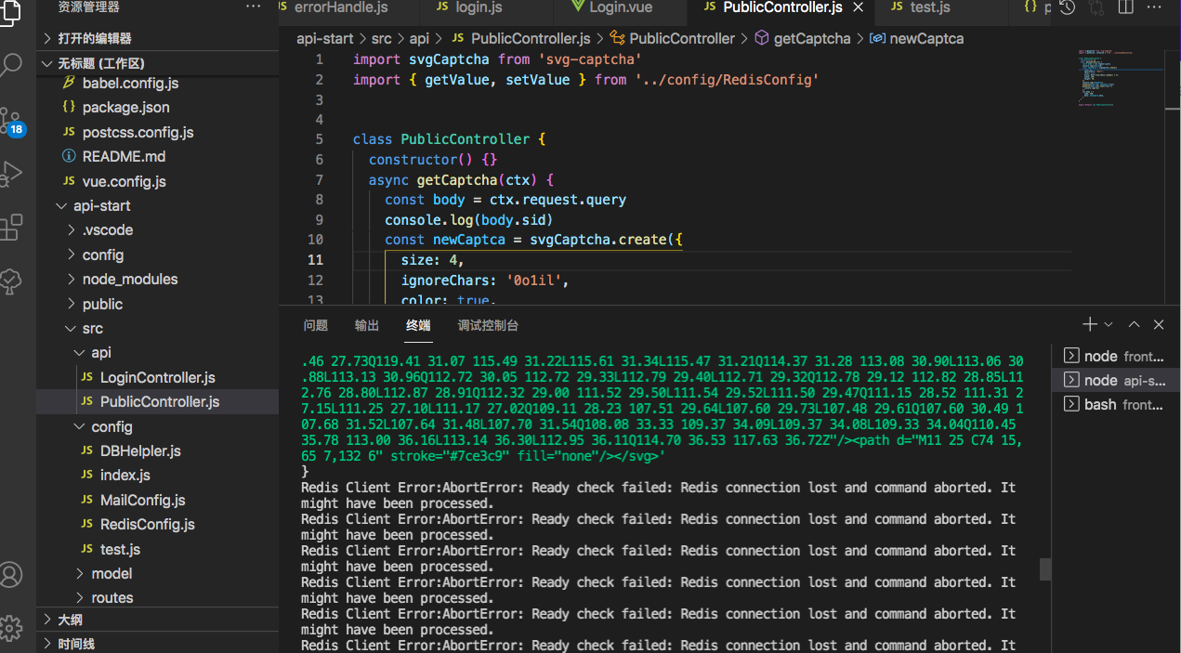Open the Extensions view
The height and width of the screenshot is (653, 1181).
tap(12, 227)
